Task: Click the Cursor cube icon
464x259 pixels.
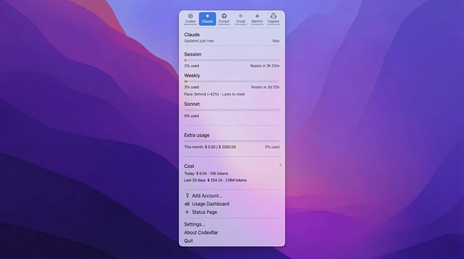Action: click(x=224, y=16)
